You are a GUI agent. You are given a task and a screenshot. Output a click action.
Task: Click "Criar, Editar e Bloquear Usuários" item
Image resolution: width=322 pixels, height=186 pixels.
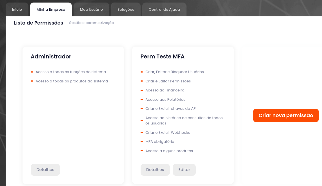pos(174,72)
